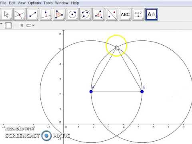Select Circle with Center through Point tool
192x144 pixels.
[x=72, y=14]
